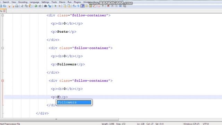Toggle synchronize horizontal scrolling icon
This screenshot has width=222, height=125.
(x=69, y=6)
